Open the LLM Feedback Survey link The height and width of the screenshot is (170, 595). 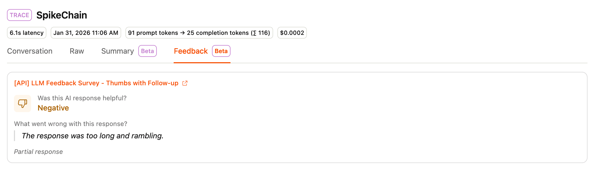[96, 83]
